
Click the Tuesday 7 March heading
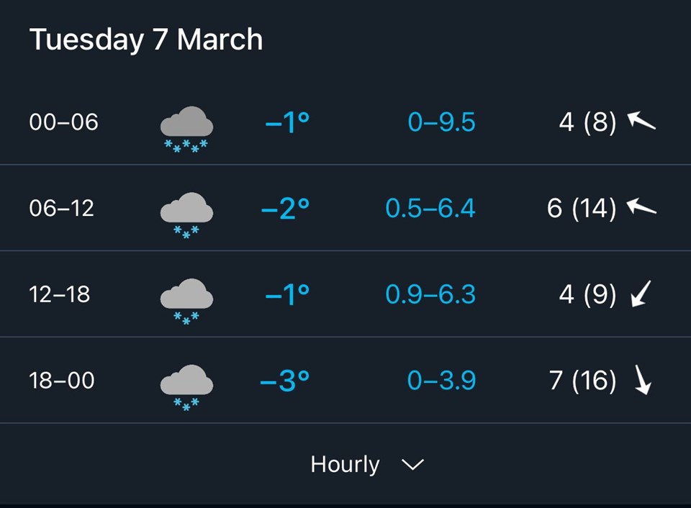(x=146, y=40)
